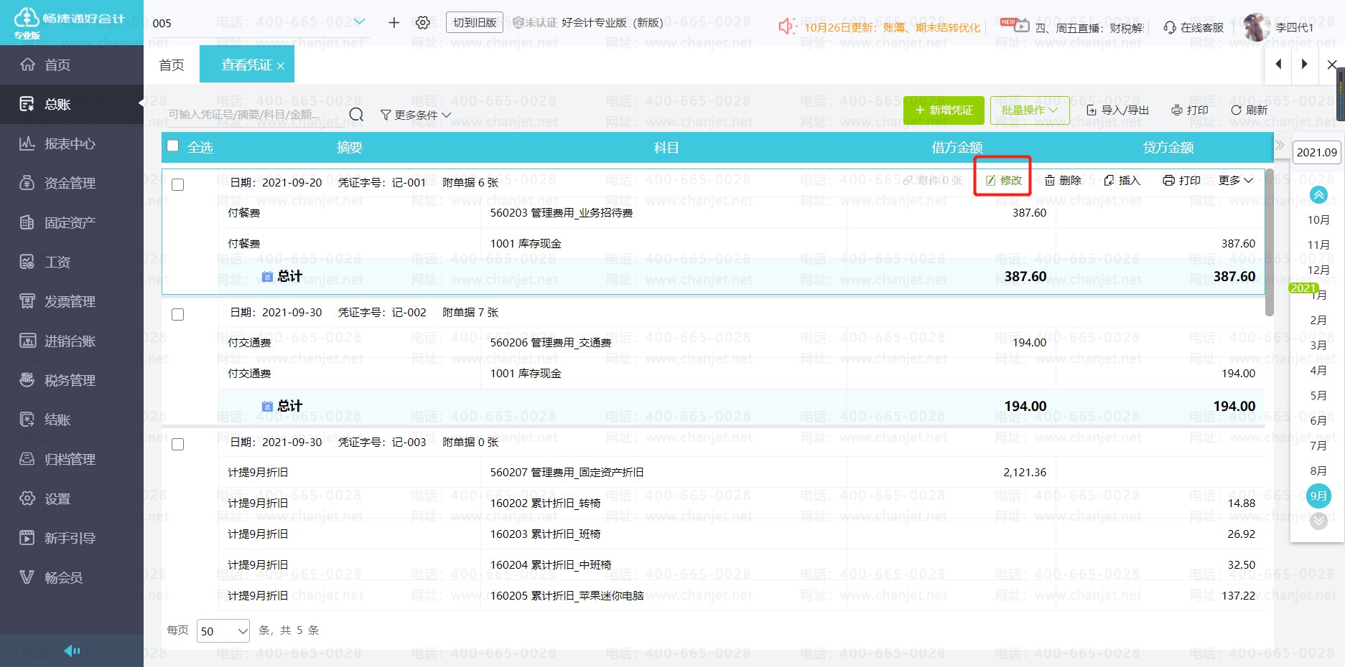Click the online customer service headset icon
Screen dimensions: 1345x667
[1170, 27]
